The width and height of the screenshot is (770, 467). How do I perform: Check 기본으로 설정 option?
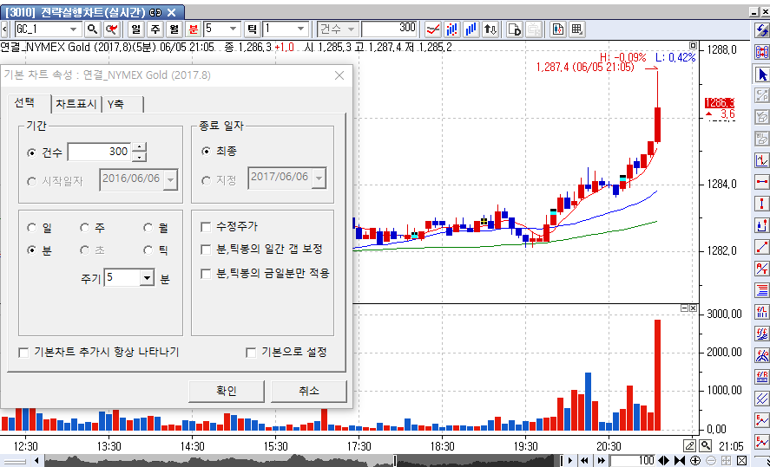(x=252, y=353)
